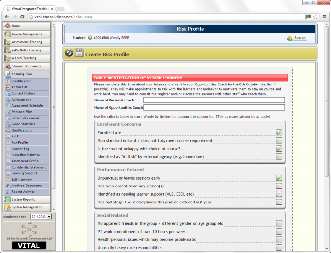The width and height of the screenshot is (331, 253).
Task: Open the e-ILP item
Action: (27, 136)
